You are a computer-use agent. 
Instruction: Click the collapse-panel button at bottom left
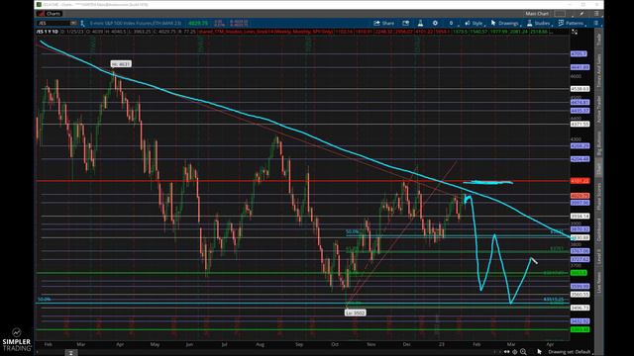[x=70, y=352]
